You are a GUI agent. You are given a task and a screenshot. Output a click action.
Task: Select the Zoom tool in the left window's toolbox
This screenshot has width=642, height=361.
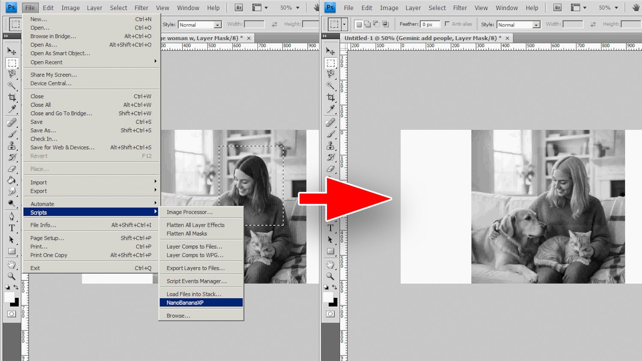(x=12, y=276)
